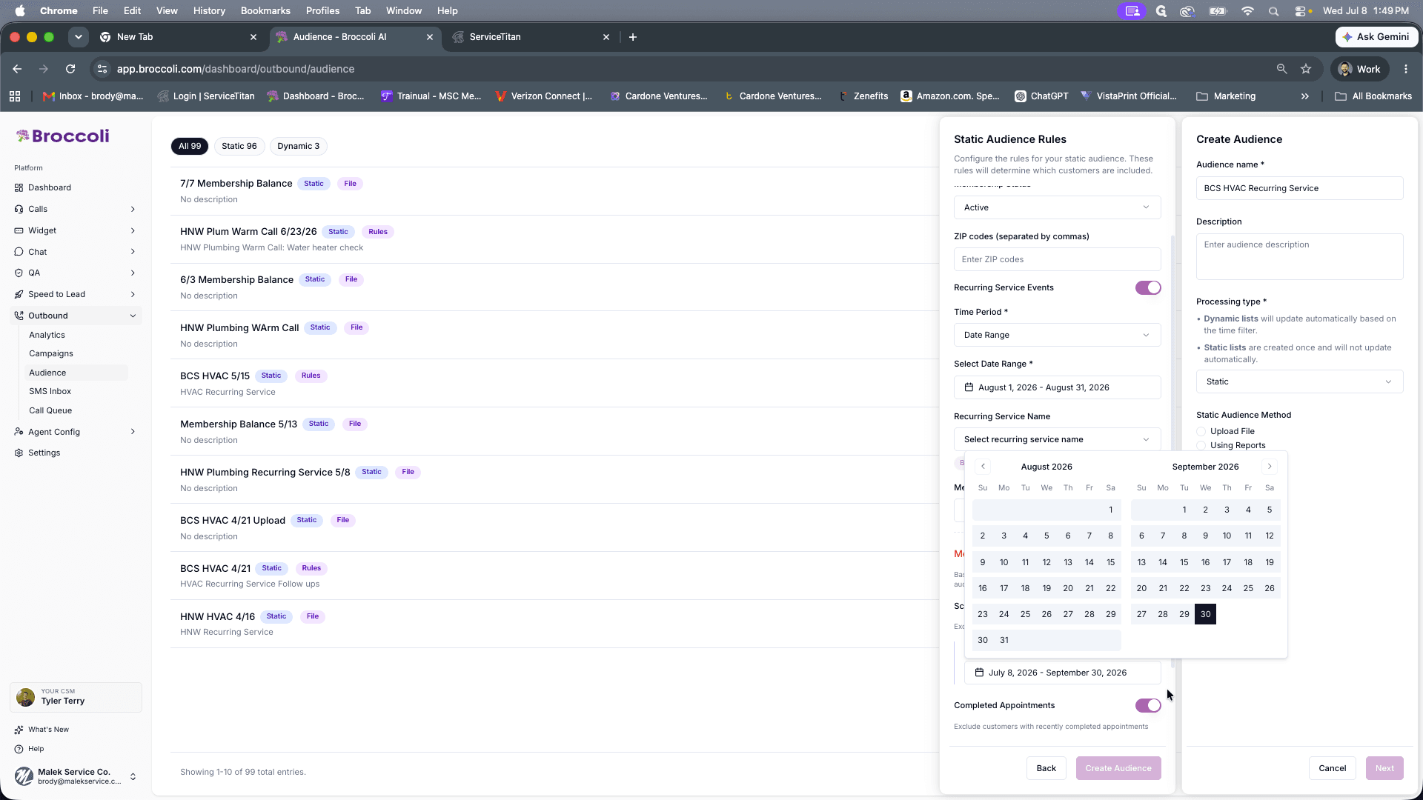
Task: Open the BCS HVAC 5/15 audience row
Action: tap(554, 383)
